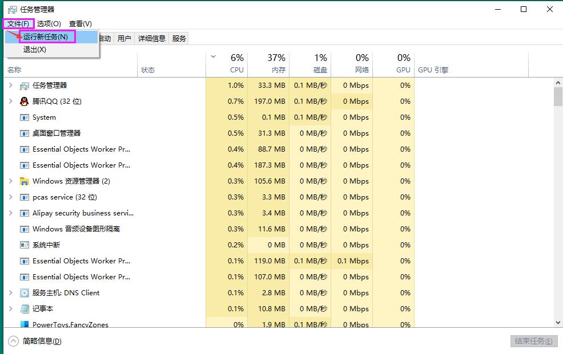Switch to the 服务 tab

point(179,39)
